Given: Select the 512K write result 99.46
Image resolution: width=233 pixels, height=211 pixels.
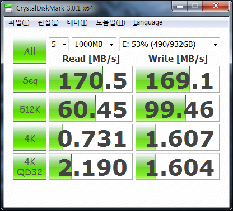Looking at the screenshot, I should tap(178, 108).
